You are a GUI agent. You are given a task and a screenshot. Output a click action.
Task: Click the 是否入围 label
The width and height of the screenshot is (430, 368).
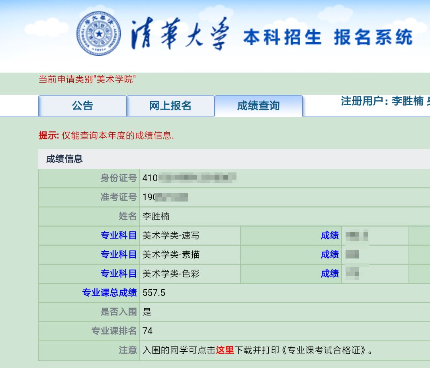click(119, 312)
